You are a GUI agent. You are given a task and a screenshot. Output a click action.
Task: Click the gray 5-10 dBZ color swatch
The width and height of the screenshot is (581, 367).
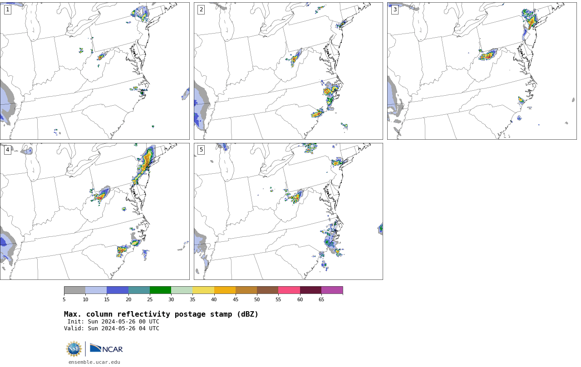[x=74, y=290]
